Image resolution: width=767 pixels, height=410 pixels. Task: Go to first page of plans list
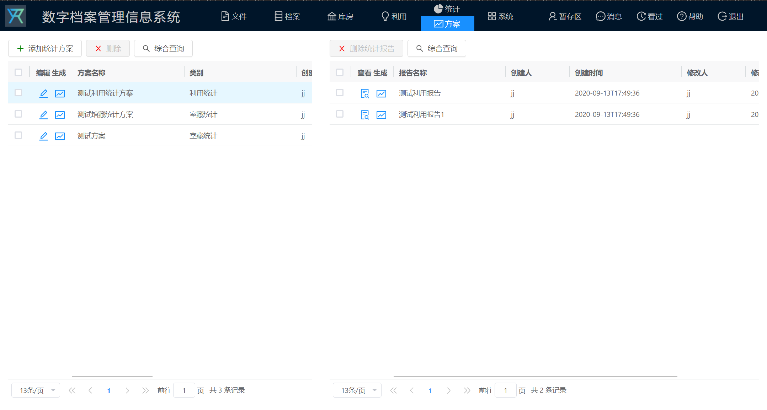click(x=72, y=390)
